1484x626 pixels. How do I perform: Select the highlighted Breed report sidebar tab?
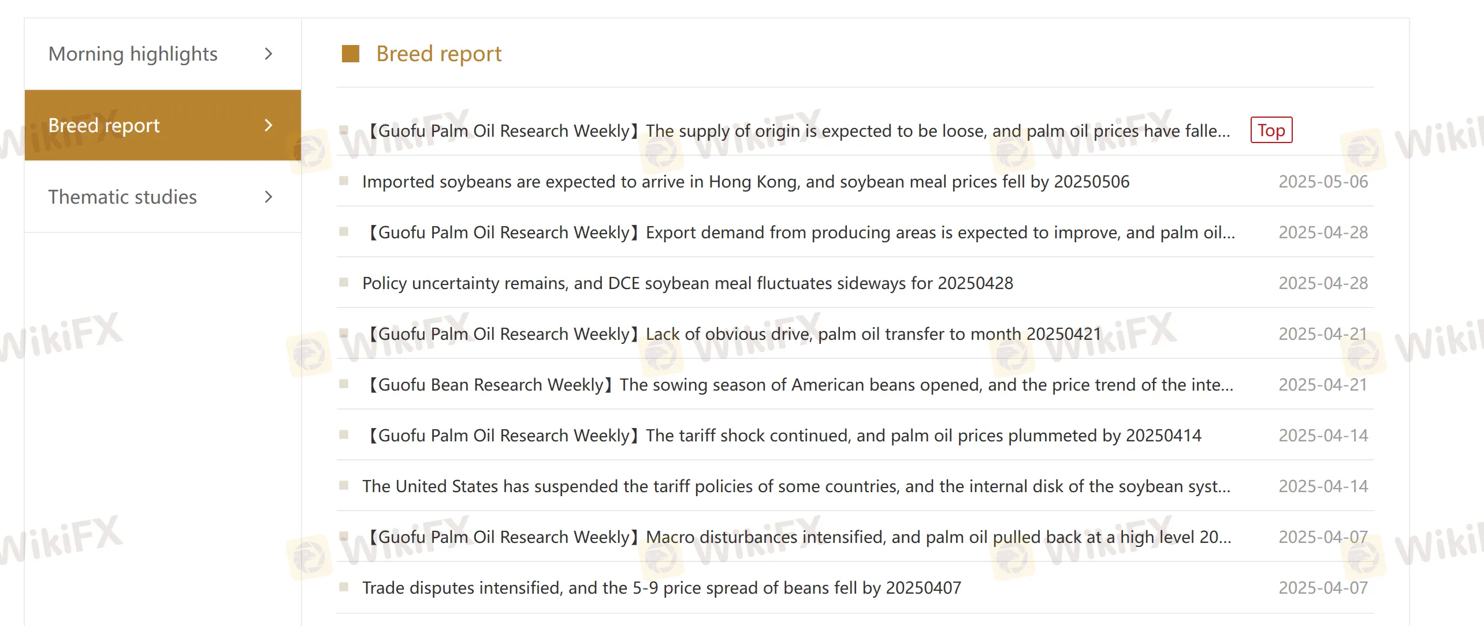click(x=104, y=125)
